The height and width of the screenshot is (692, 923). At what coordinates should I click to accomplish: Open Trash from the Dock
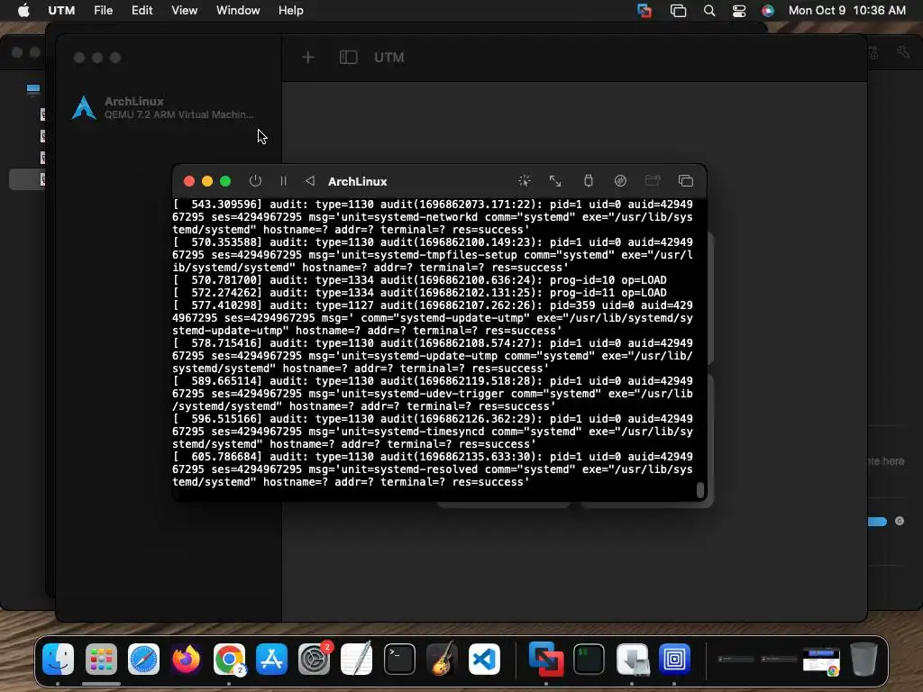click(x=864, y=659)
